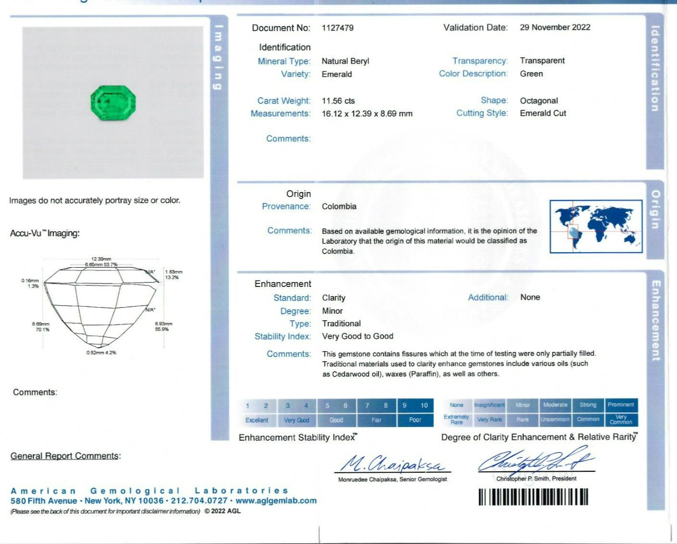The width and height of the screenshot is (677, 544).
Task: Click the Document No 1127479 value
Action: 338,28
